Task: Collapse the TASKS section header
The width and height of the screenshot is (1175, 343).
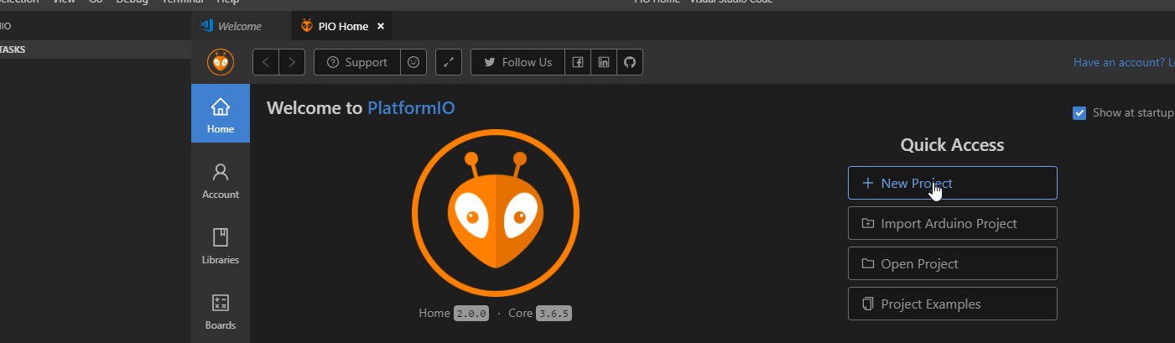Action: tap(96, 49)
